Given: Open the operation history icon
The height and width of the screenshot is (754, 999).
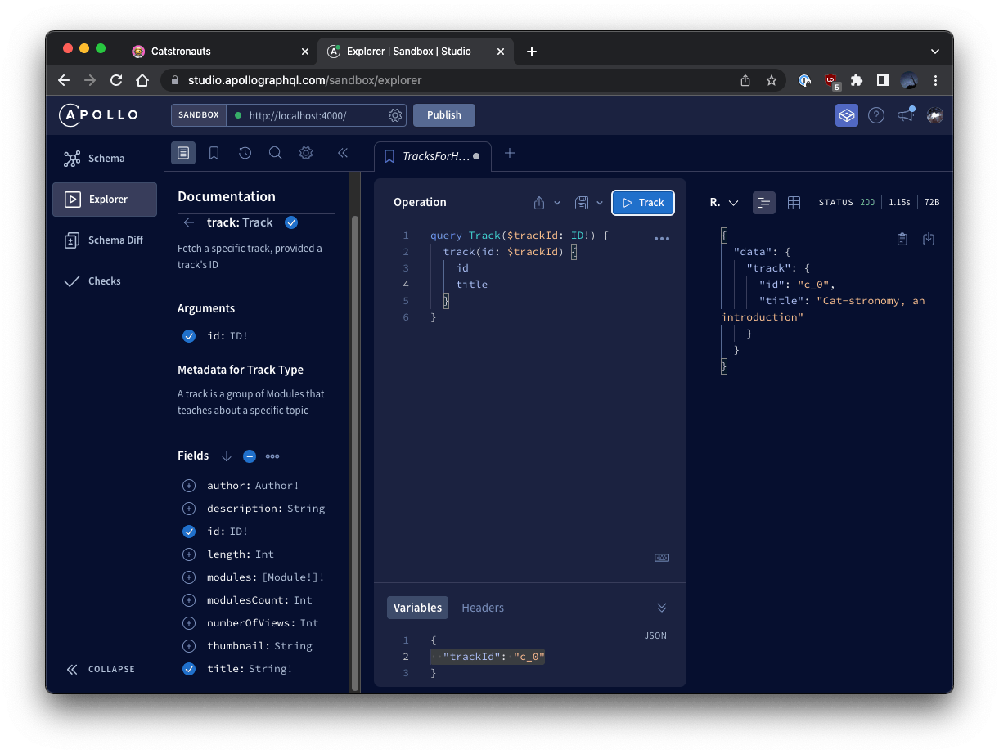Looking at the screenshot, I should (x=245, y=153).
